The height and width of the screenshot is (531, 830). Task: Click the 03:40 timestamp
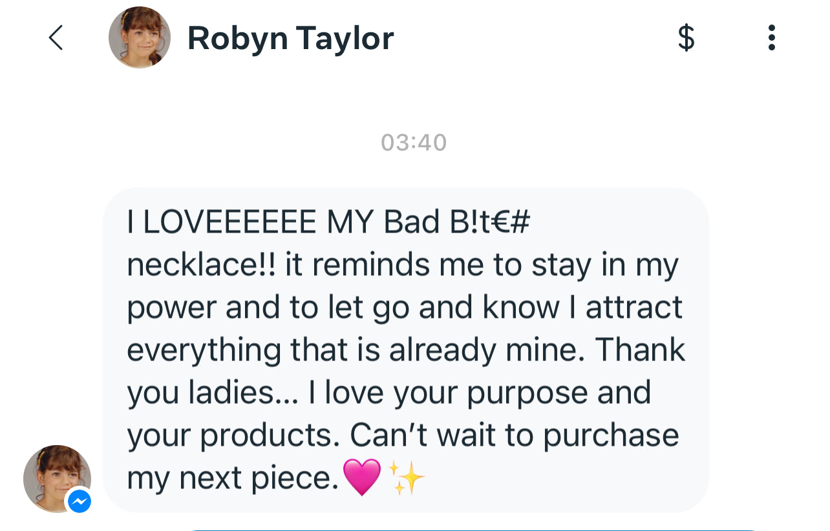pos(414,143)
